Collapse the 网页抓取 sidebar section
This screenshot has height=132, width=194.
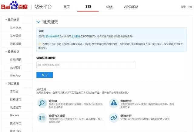(x=6, y=83)
